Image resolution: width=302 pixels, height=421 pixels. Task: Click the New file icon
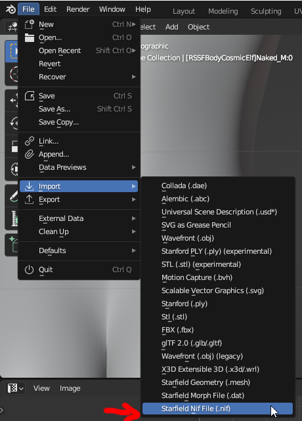click(30, 24)
